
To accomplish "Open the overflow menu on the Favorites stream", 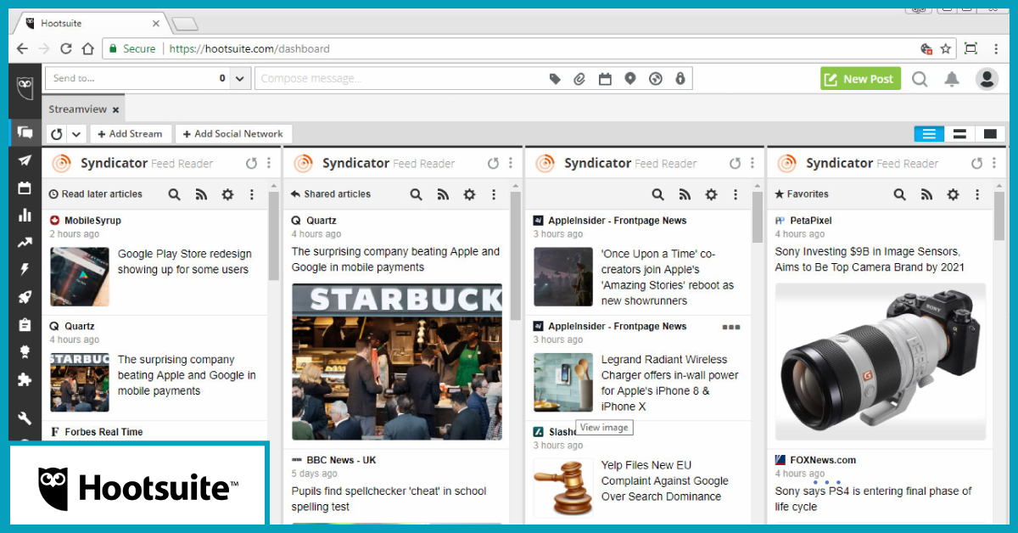I will [x=977, y=194].
